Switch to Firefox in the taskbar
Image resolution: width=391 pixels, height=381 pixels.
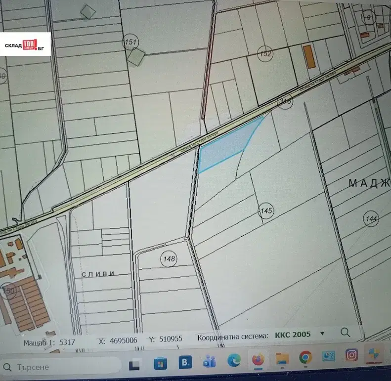click(258, 359)
